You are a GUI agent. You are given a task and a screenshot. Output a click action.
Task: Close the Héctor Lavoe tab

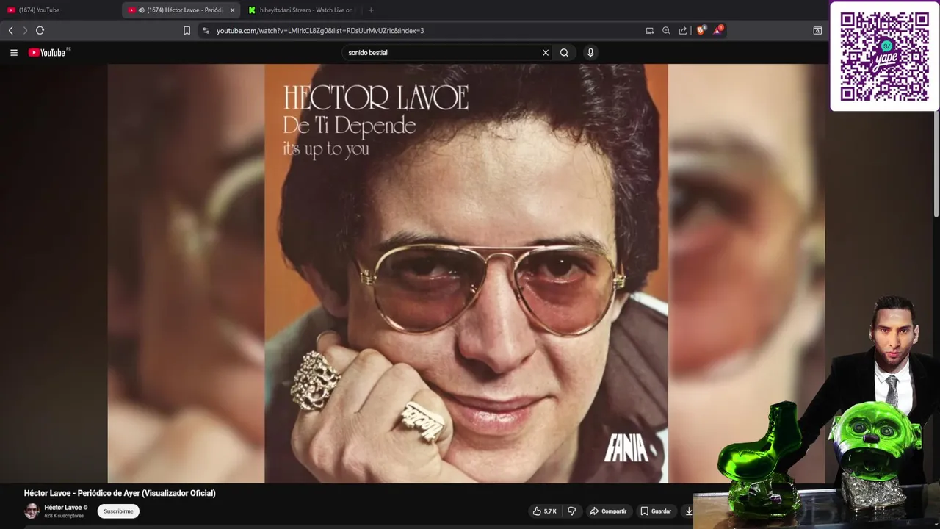[233, 10]
